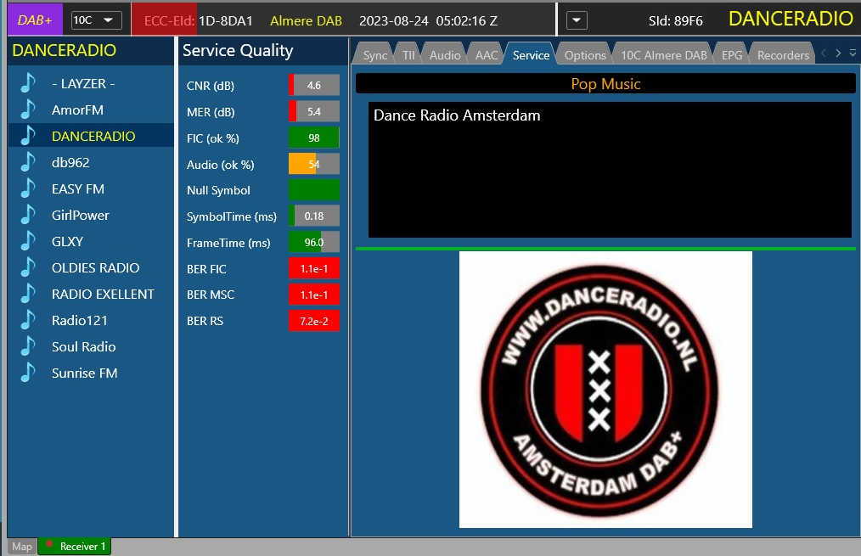The height and width of the screenshot is (556, 861).
Task: Select the Service tab
Action: (x=531, y=55)
